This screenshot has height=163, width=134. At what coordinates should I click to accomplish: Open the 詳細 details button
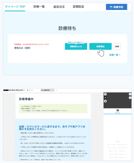point(117,46)
